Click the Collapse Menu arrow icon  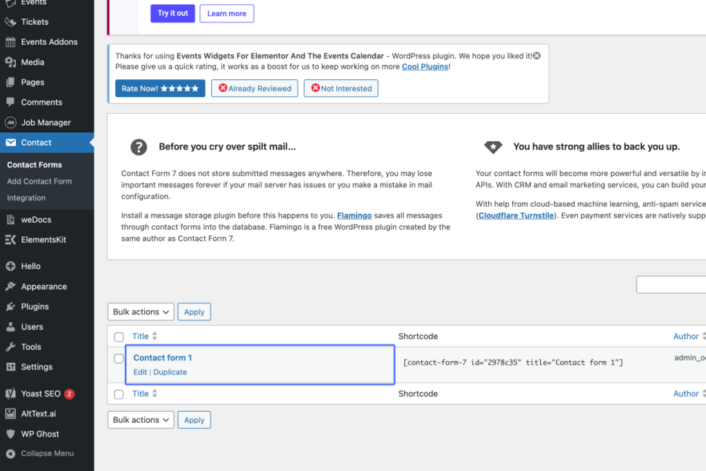point(10,454)
